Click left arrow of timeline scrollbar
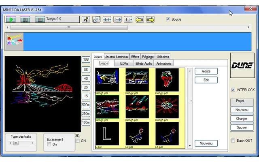The width and height of the screenshot is (259, 162). point(7,27)
